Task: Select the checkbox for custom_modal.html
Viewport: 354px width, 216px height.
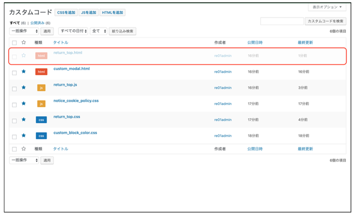Action: coord(14,73)
